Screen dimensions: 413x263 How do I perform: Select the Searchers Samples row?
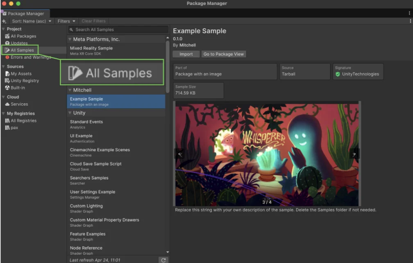point(116,181)
